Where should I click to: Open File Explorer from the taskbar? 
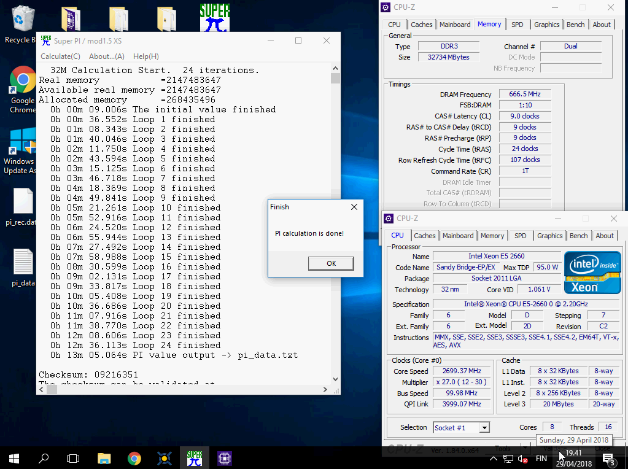(104, 458)
